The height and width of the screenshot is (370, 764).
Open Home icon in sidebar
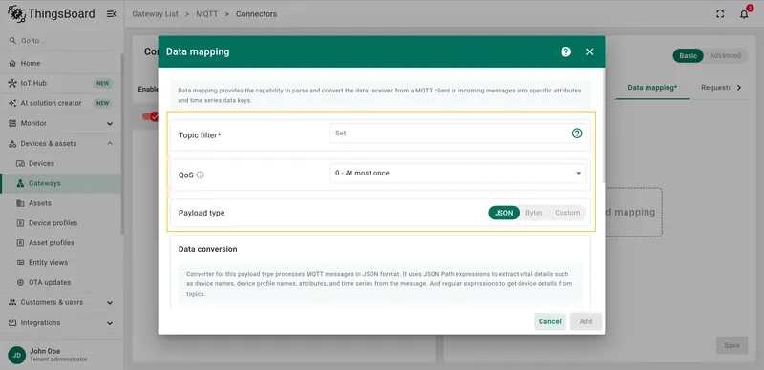(x=12, y=63)
